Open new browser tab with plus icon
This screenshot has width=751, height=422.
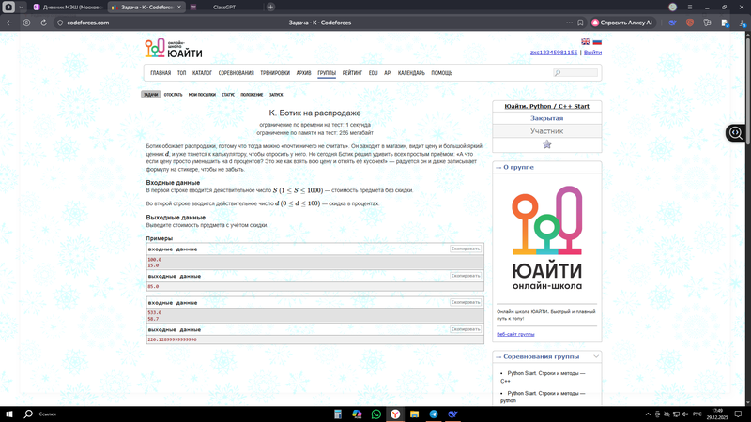click(271, 7)
